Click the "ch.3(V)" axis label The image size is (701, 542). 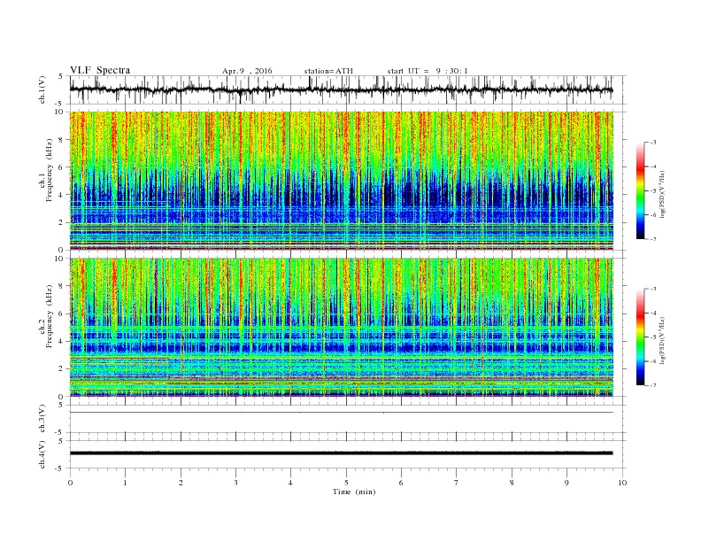42,418
